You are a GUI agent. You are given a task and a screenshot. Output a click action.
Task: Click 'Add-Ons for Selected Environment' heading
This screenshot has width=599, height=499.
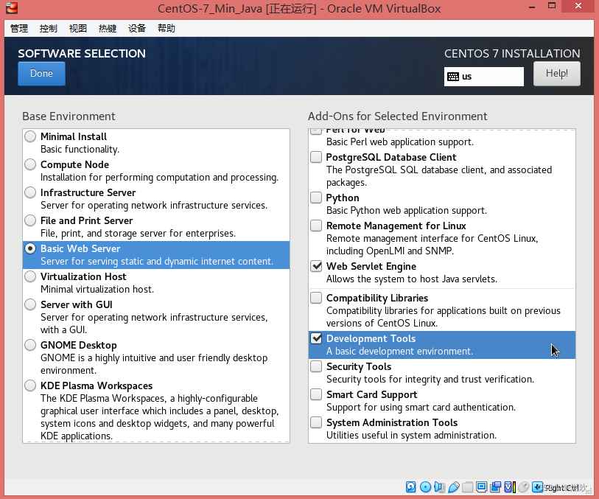tap(398, 116)
